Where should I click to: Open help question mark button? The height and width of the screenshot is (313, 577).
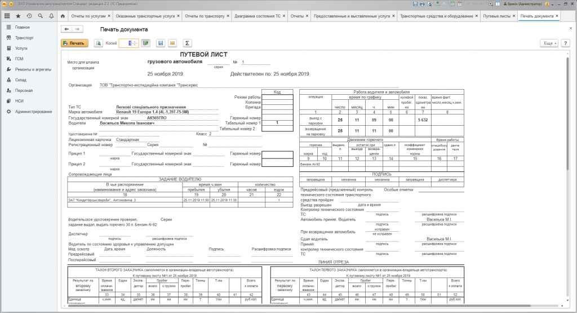[565, 43]
